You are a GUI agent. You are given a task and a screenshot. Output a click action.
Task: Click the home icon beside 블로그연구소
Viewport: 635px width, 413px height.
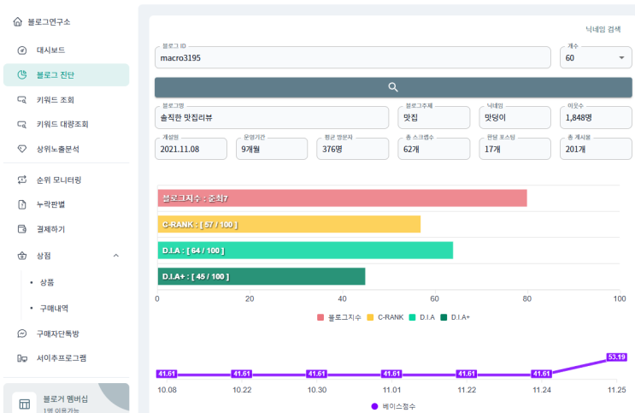[17, 21]
